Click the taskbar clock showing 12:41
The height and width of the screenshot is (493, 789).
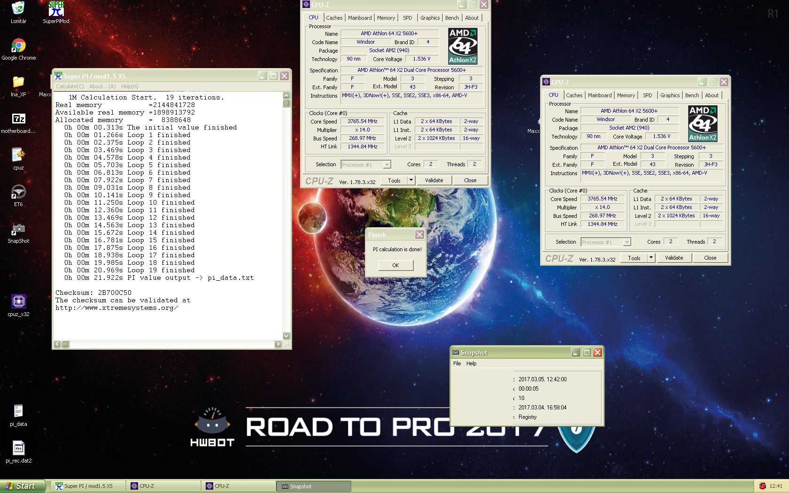776,486
